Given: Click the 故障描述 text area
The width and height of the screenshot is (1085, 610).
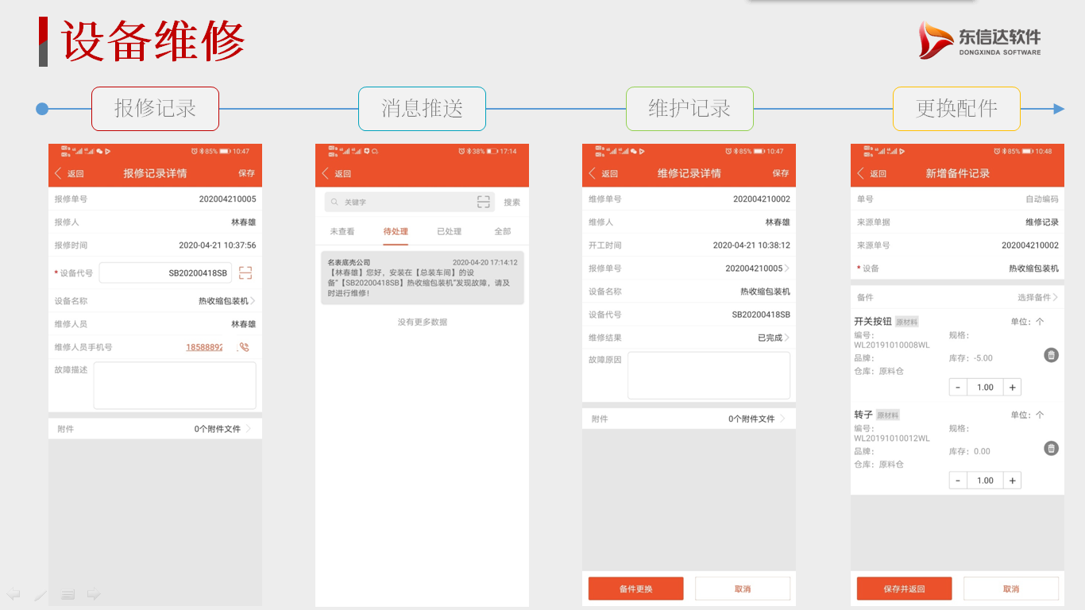Looking at the screenshot, I should coord(175,385).
